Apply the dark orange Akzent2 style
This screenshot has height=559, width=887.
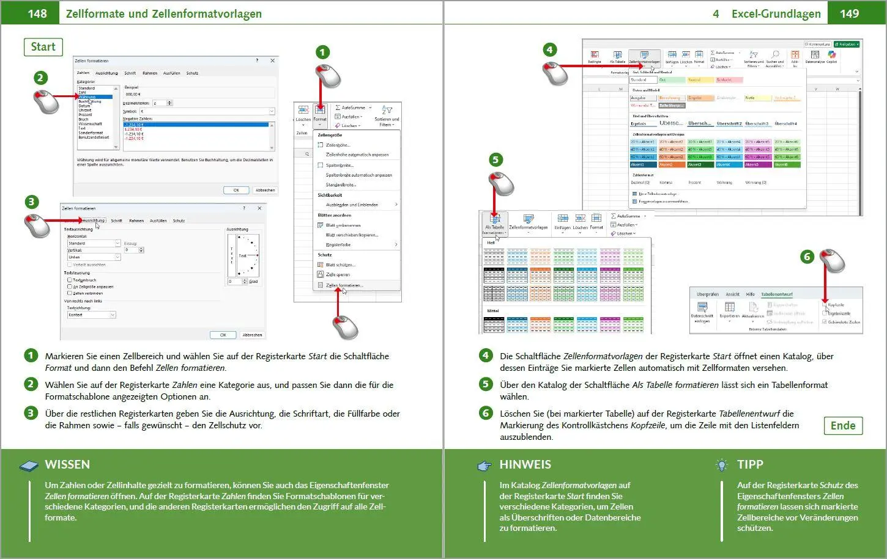click(672, 164)
